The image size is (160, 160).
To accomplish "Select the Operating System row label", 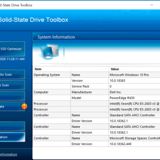I will click(47, 75).
